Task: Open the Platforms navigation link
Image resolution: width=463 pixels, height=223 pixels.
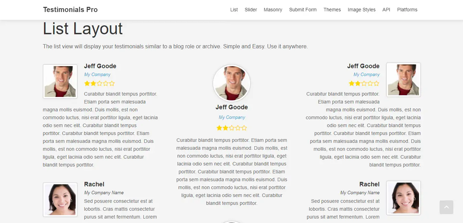Action: [407, 10]
